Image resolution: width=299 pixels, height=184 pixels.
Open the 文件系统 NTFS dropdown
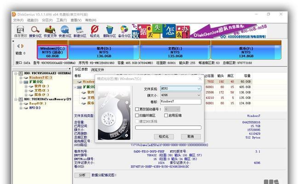coord(181,89)
